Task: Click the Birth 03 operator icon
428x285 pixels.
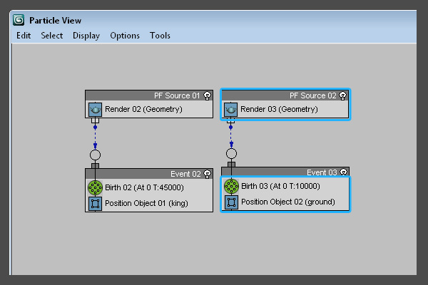Action: click(231, 187)
